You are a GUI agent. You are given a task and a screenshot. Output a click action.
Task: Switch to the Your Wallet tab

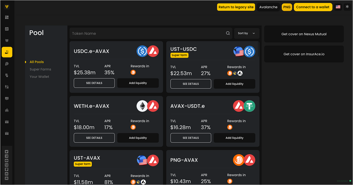[x=39, y=77]
